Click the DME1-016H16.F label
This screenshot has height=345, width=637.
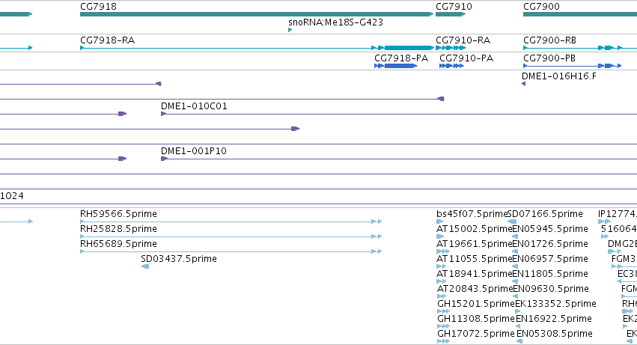tap(559, 76)
